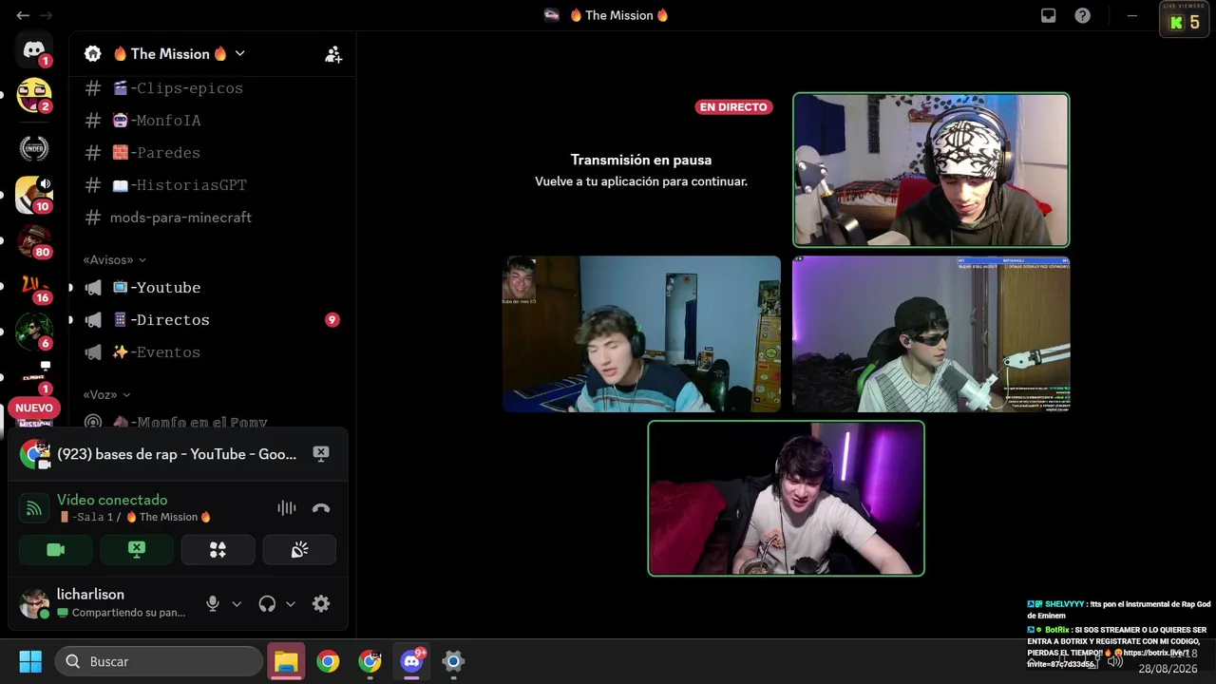Open the server icon with 16 notifications
The height and width of the screenshot is (684, 1216).
point(34,287)
